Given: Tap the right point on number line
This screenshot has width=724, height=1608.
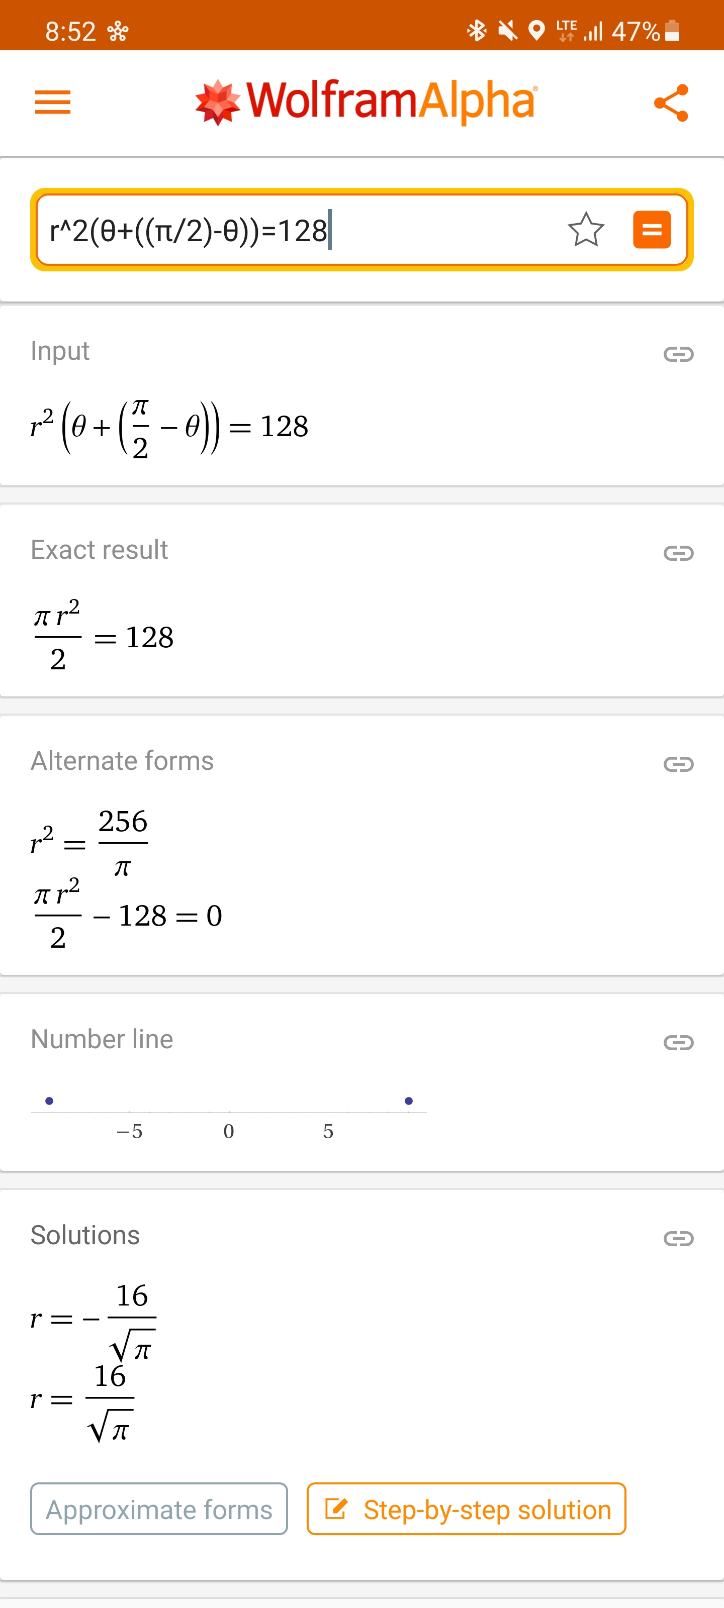Looking at the screenshot, I should pos(409,1100).
